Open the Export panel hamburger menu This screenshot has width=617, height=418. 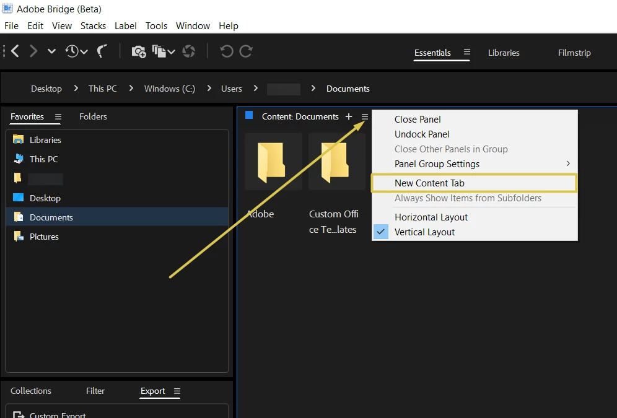177,391
